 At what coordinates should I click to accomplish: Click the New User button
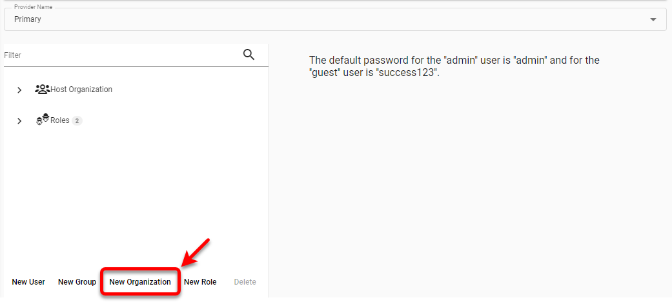point(28,282)
